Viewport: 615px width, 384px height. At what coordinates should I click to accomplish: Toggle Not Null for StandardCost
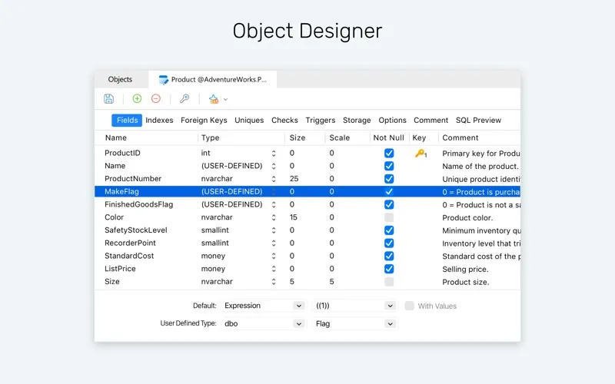(x=389, y=257)
